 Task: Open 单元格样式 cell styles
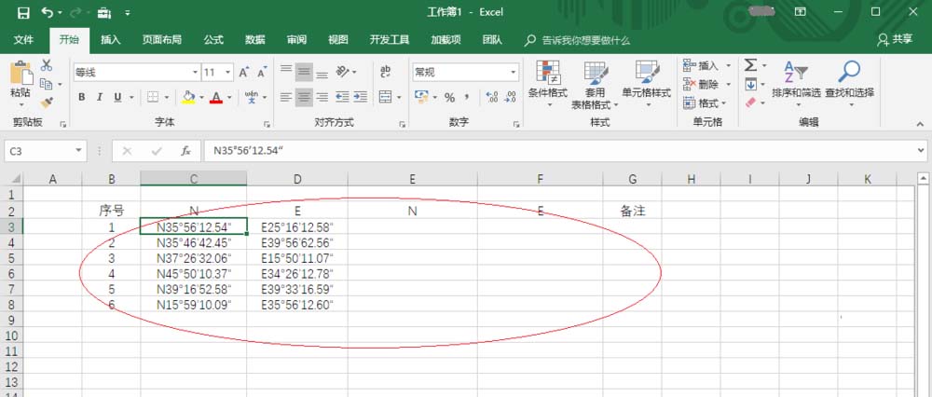pos(647,84)
